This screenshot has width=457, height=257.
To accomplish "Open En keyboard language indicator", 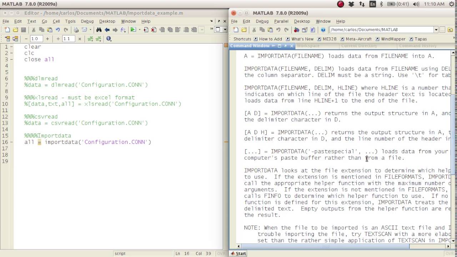I will (373, 4).
